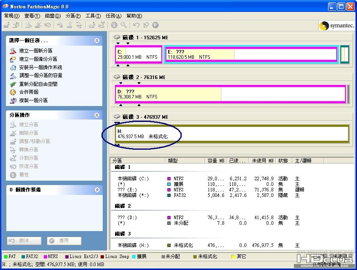Click the properties info toolbar icon
The height and width of the screenshot is (270, 357).
(x=114, y=25)
